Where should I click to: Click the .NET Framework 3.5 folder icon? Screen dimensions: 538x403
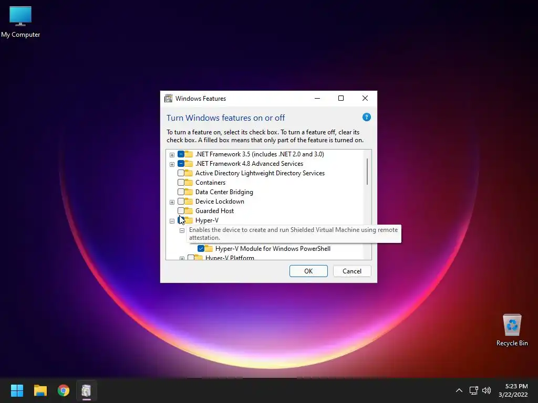[189, 154]
